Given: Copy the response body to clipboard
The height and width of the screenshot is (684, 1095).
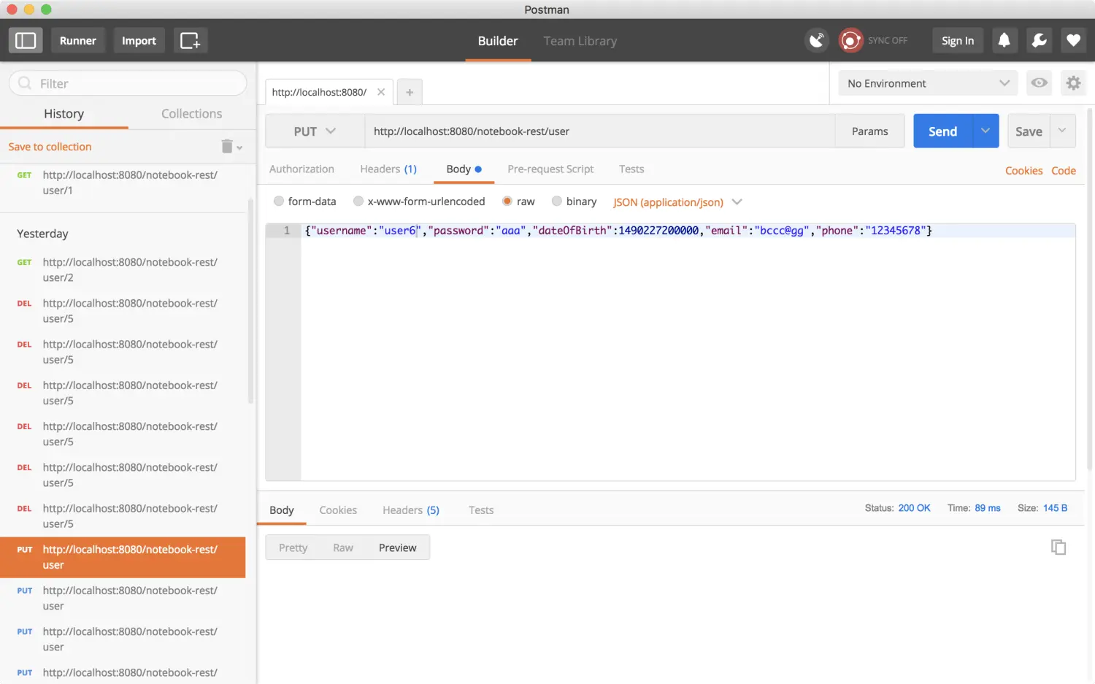Looking at the screenshot, I should click(x=1058, y=547).
